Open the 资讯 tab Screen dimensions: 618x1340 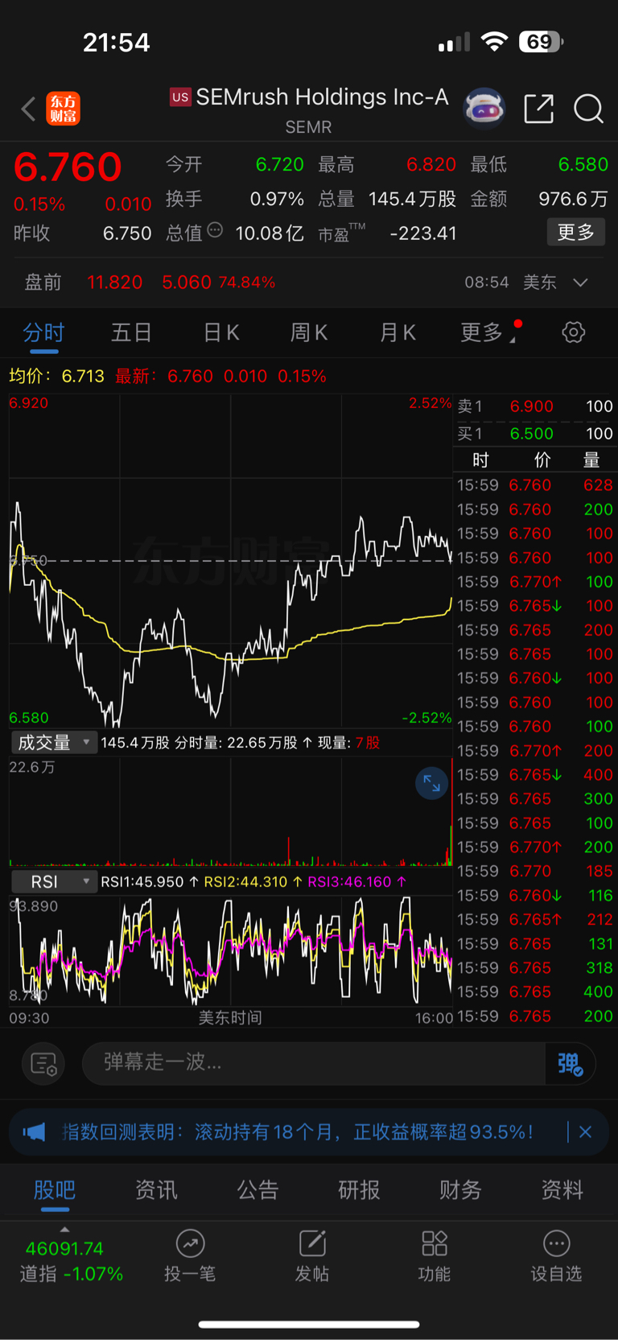(x=156, y=1190)
